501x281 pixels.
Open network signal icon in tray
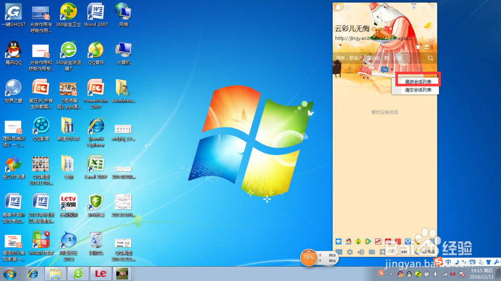[444, 274]
